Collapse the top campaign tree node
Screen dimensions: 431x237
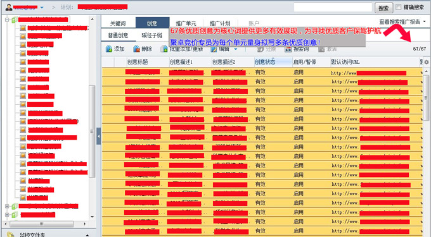coord(7,20)
